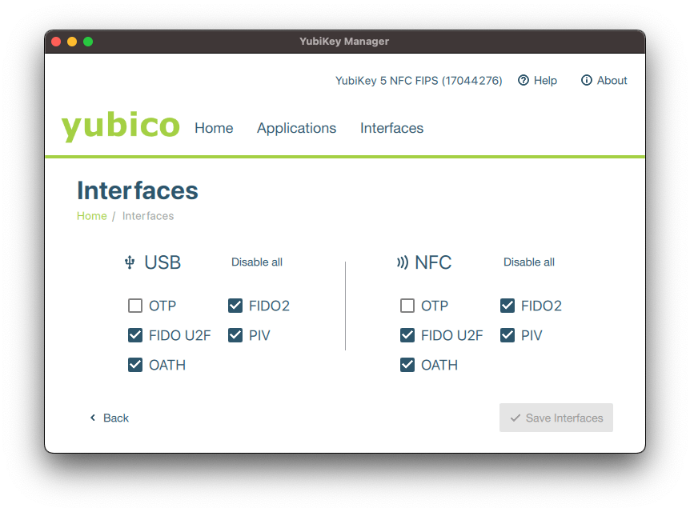Disable NFC OATH checkbox
This screenshot has height=512, width=690.
click(x=407, y=365)
